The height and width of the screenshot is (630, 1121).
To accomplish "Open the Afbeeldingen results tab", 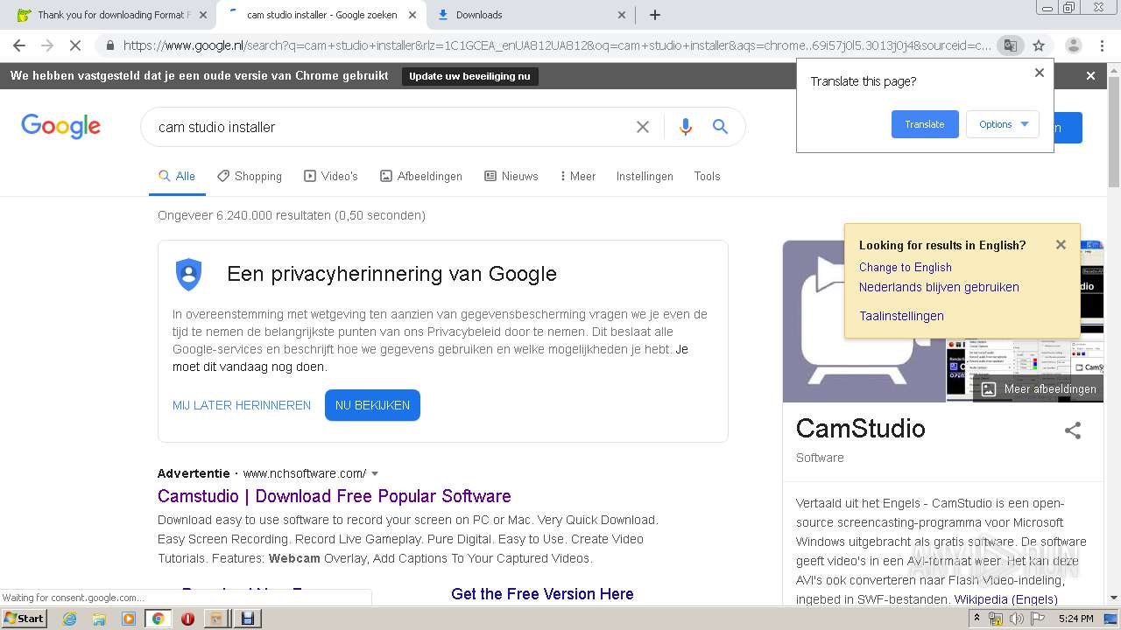I will point(421,176).
